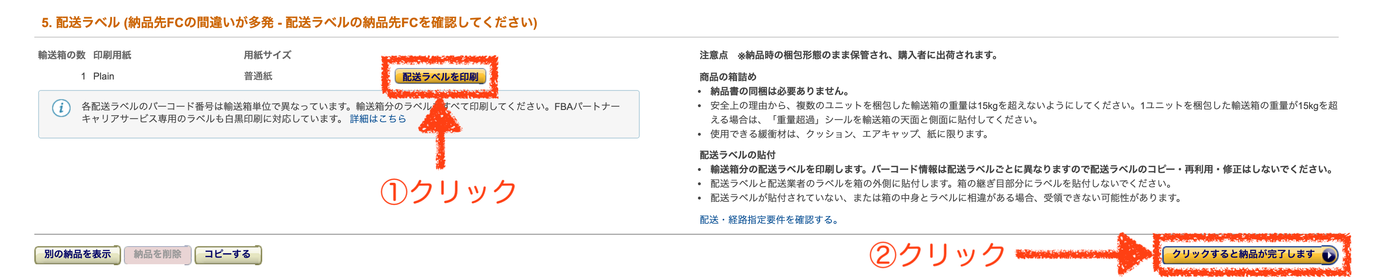
Task: Open 配送・経路指定要件を確認する link
Action: click(768, 219)
